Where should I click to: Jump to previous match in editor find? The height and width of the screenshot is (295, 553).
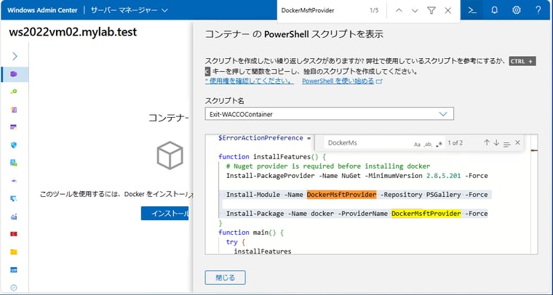(x=487, y=142)
